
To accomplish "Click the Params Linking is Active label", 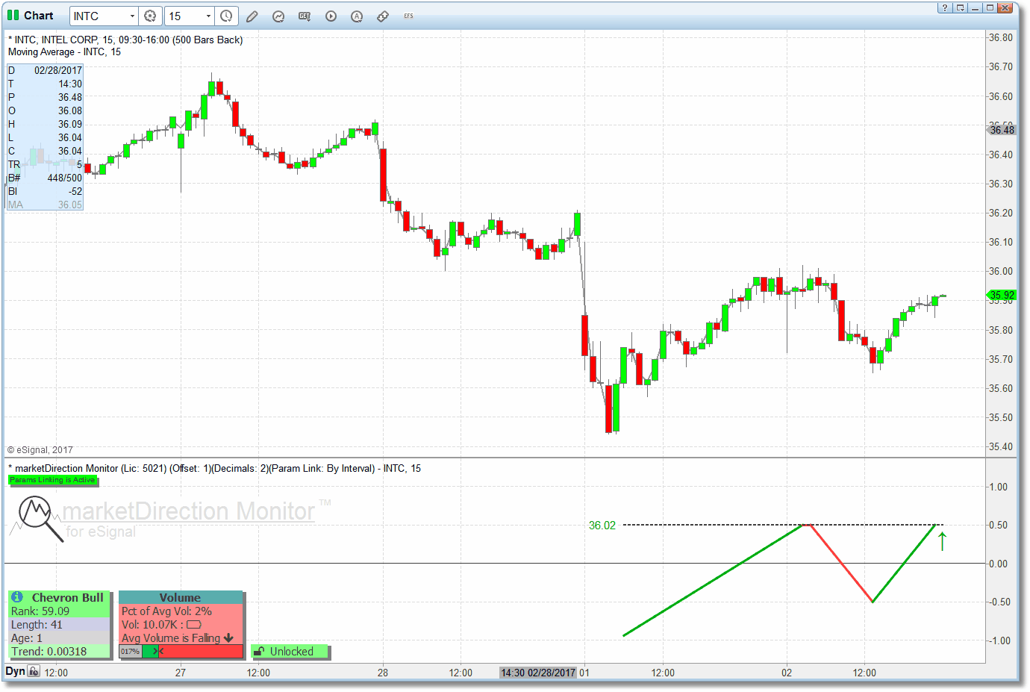I will pyautogui.click(x=52, y=480).
